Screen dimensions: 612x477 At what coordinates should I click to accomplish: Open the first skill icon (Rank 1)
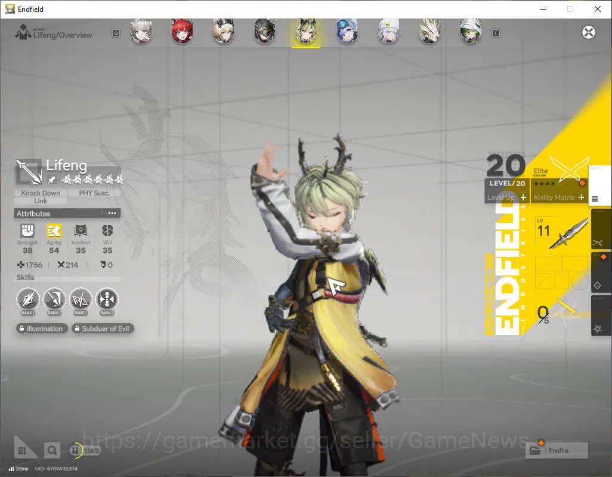28,300
